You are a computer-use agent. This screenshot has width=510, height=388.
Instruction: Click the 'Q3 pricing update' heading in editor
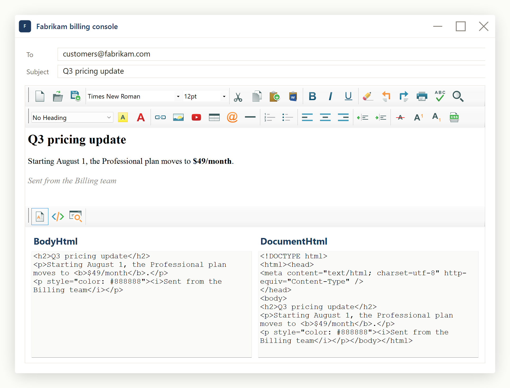tap(77, 140)
